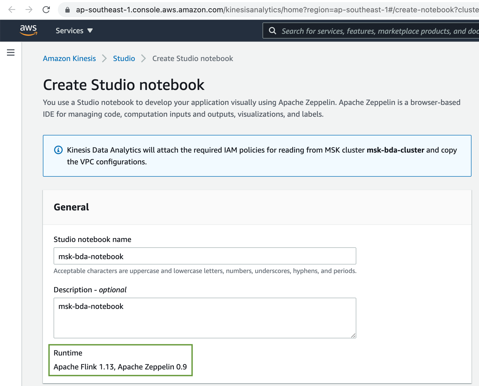Screen dimensions: 479x386
Task: Click the 'Apache Flink 1.13, Apache Zeppelin 0.9' text
Action: (120, 367)
